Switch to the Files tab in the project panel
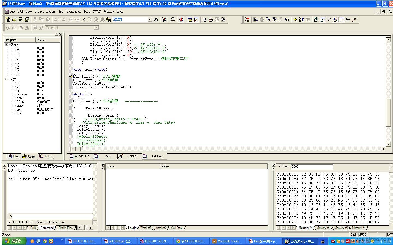This screenshot has width=393, height=245. tap(13, 156)
